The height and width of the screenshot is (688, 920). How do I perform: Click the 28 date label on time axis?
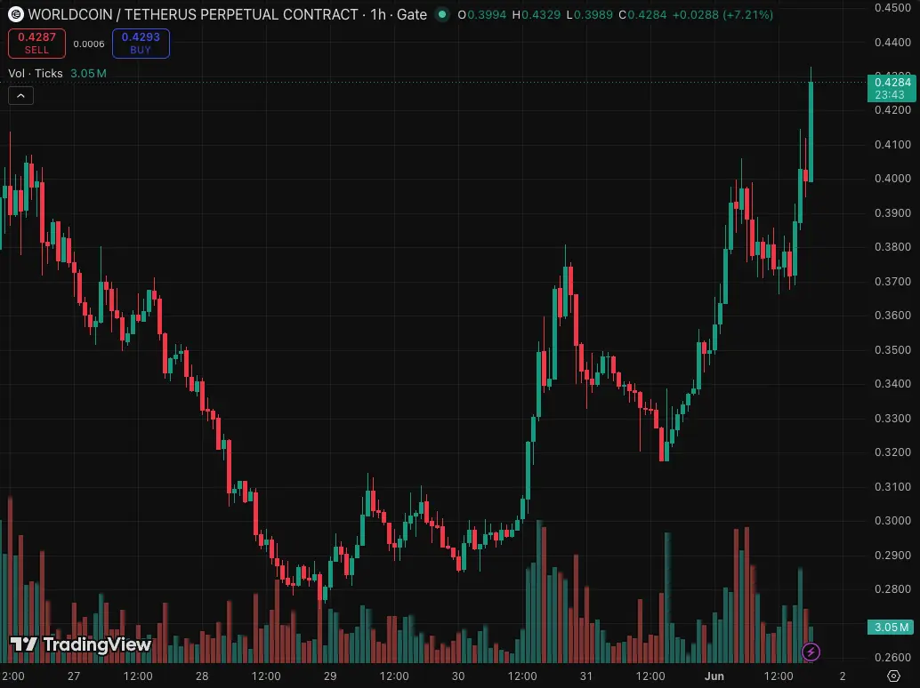[x=202, y=676]
